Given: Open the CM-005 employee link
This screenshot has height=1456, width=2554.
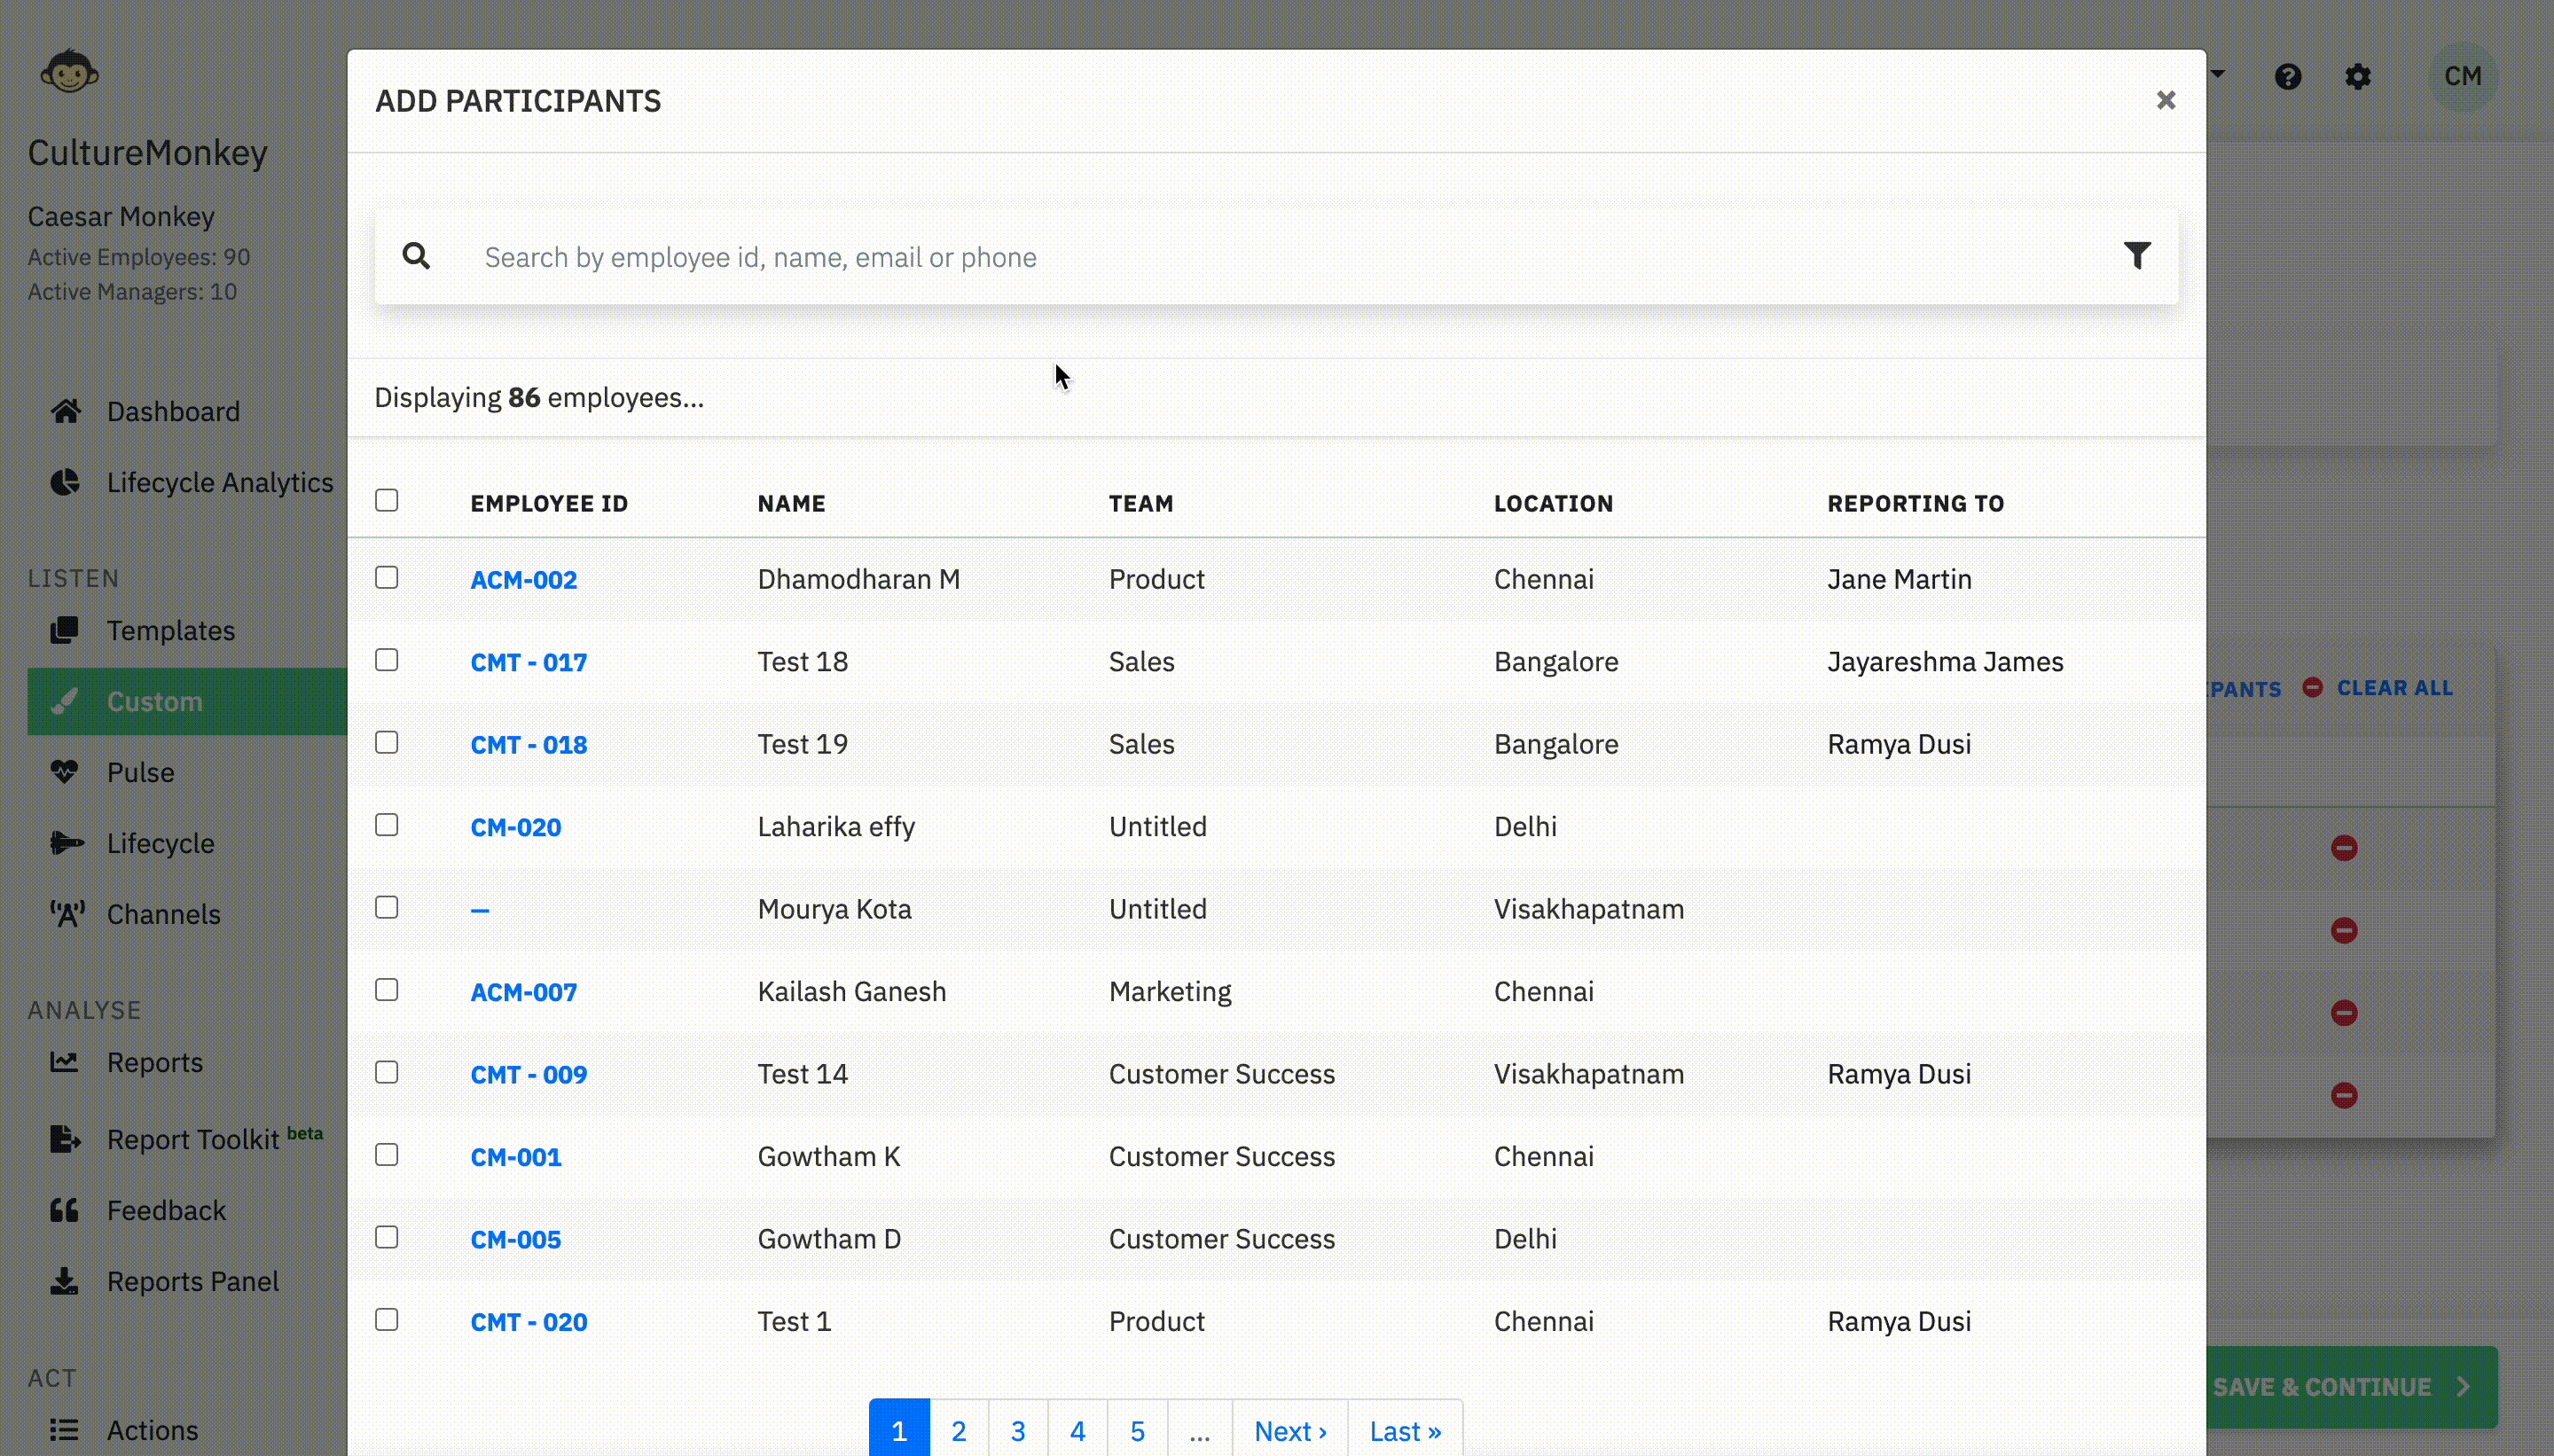Looking at the screenshot, I should coord(516,1239).
